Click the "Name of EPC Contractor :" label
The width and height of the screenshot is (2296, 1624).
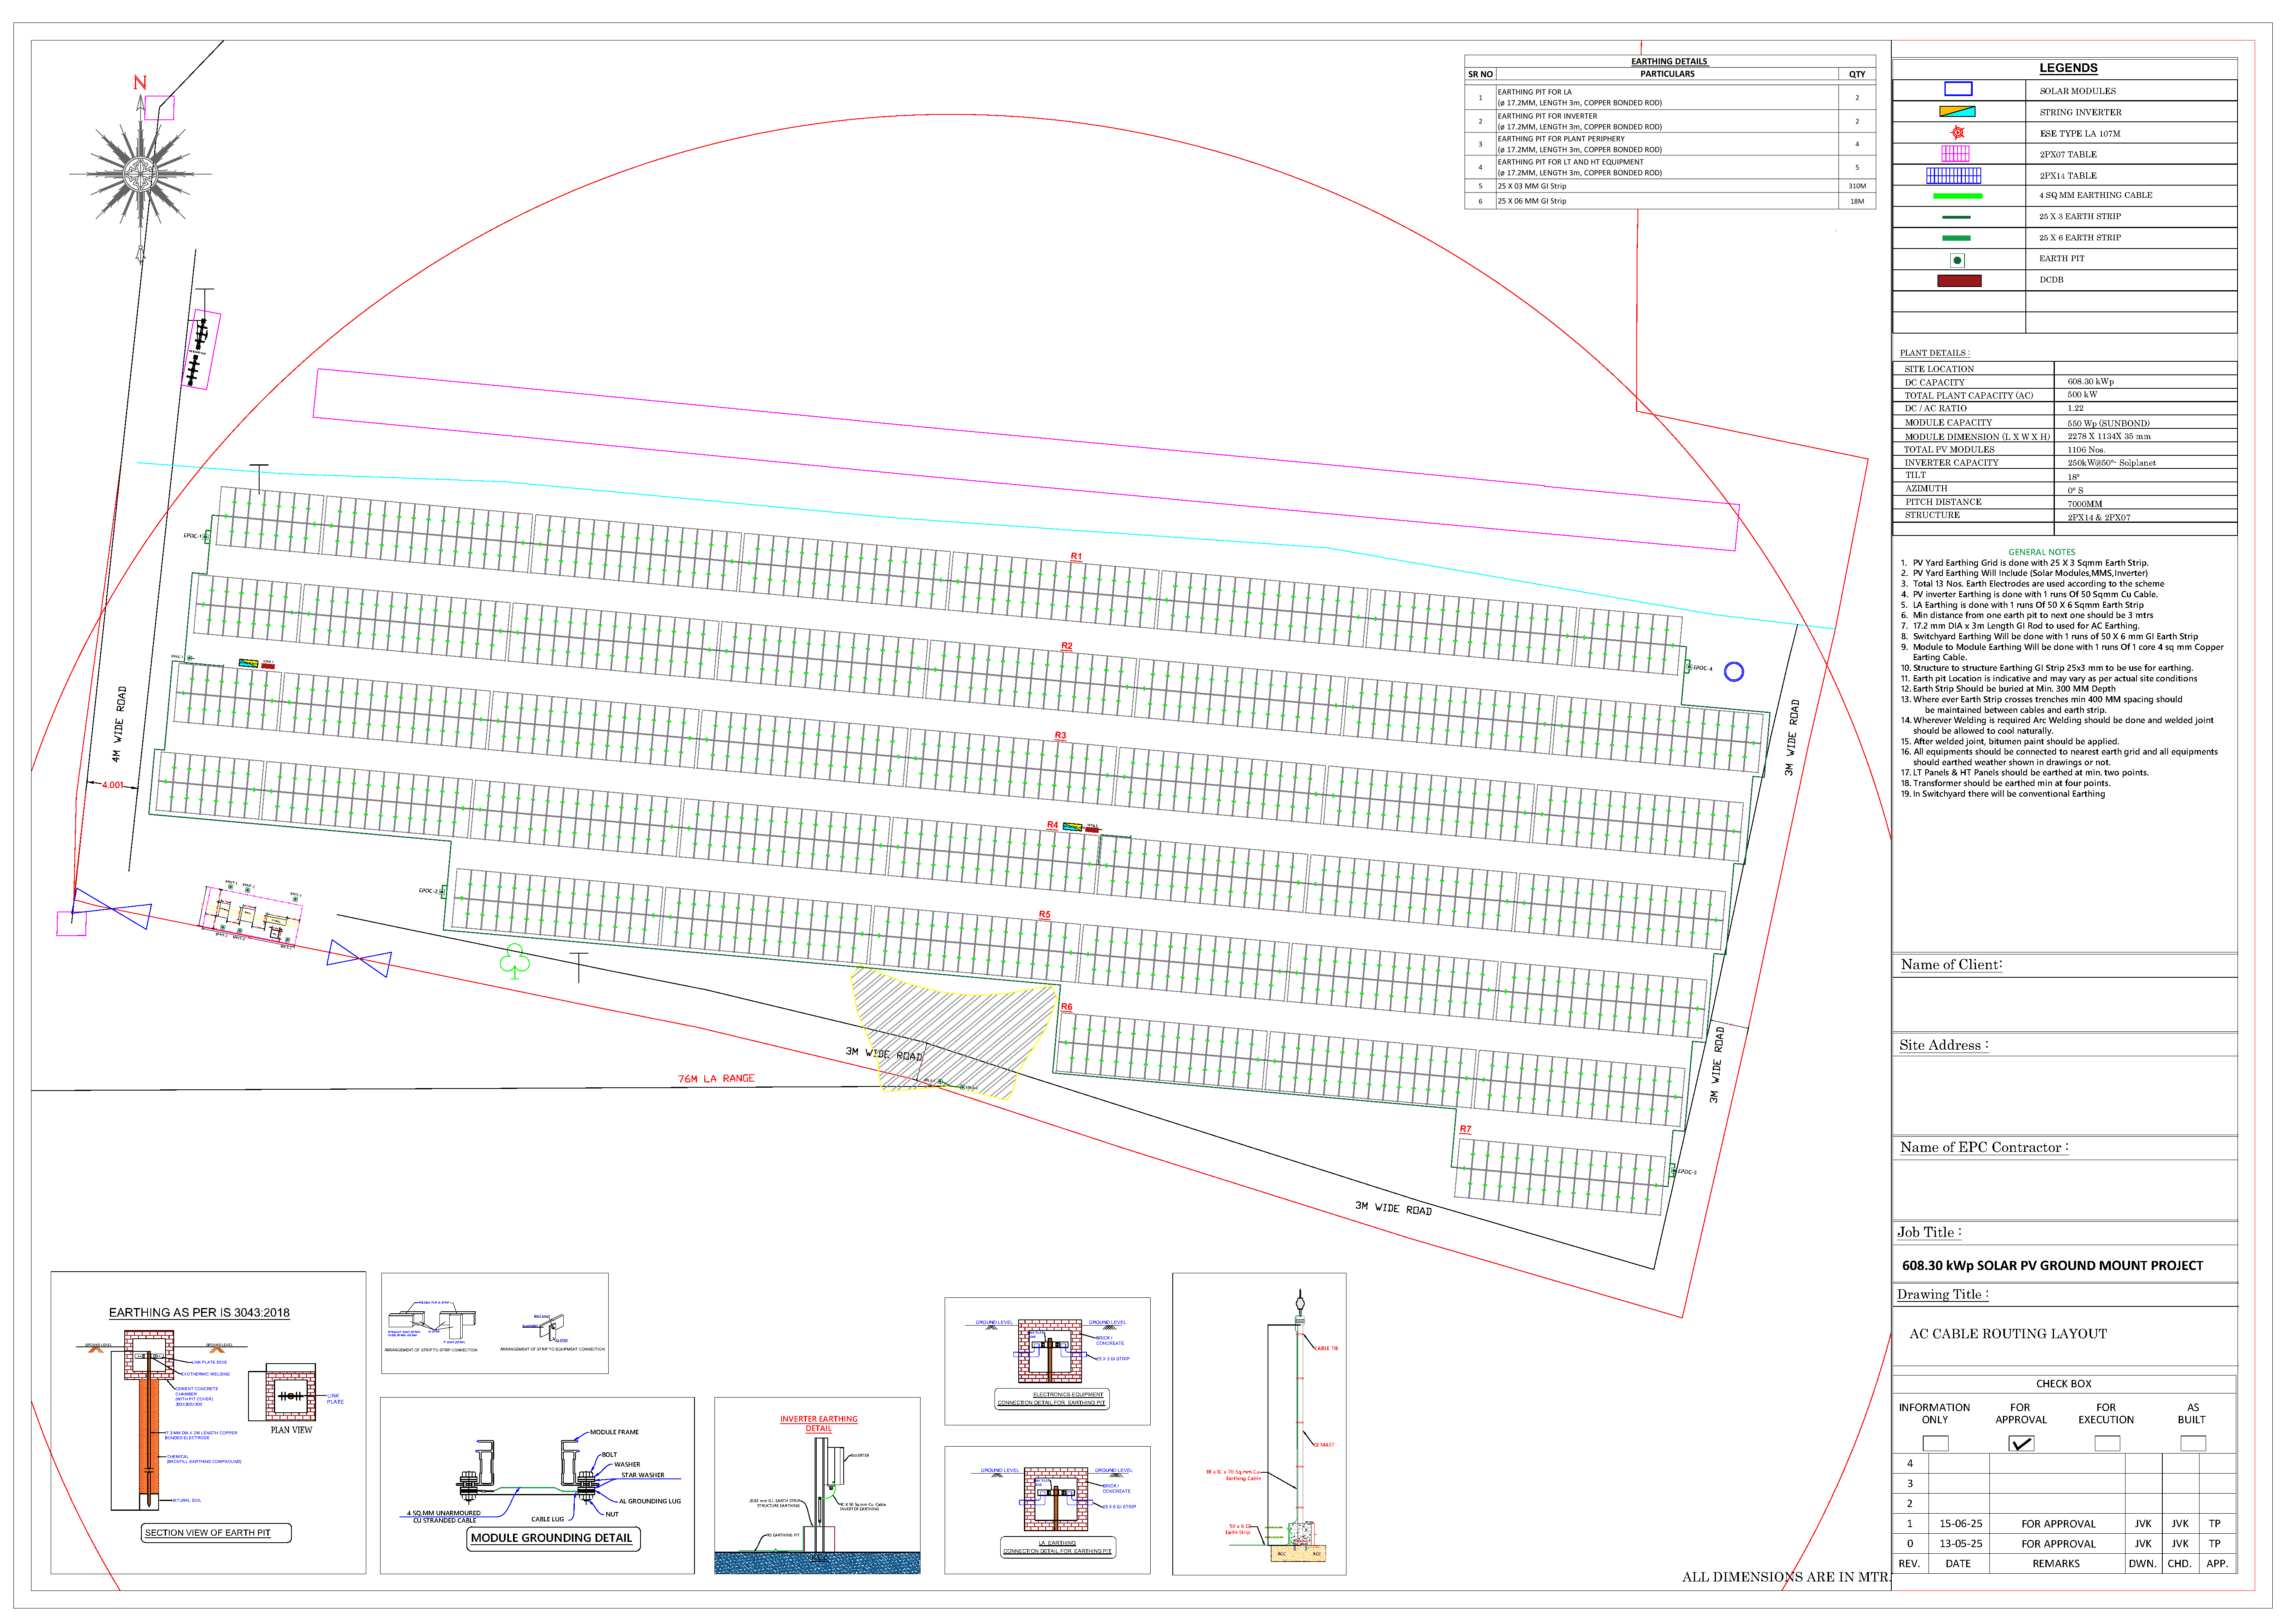click(1984, 1148)
